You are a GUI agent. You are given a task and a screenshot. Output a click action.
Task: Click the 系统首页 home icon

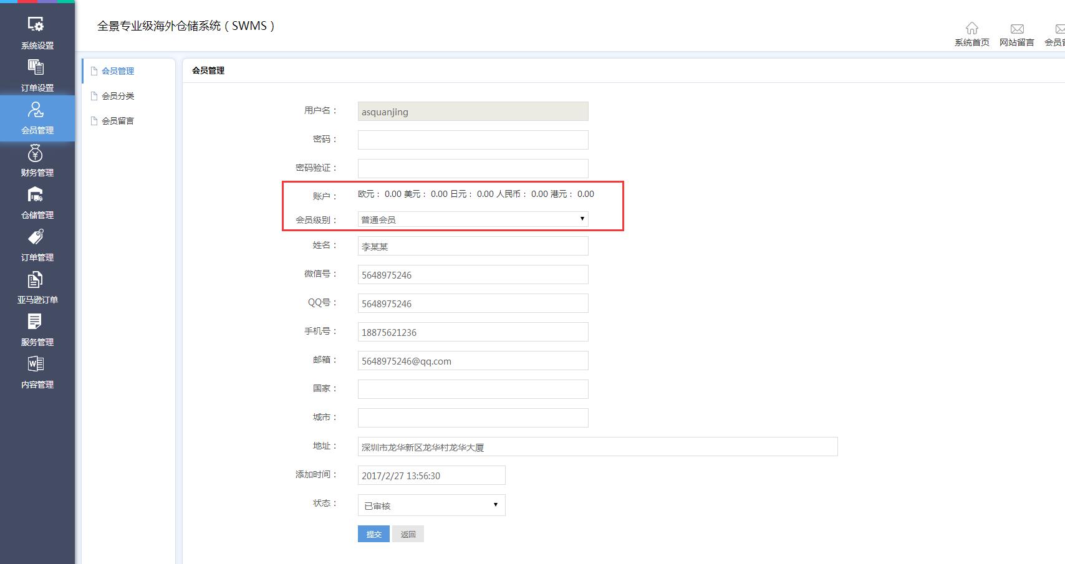(x=972, y=28)
